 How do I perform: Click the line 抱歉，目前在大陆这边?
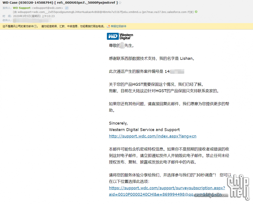164,91
